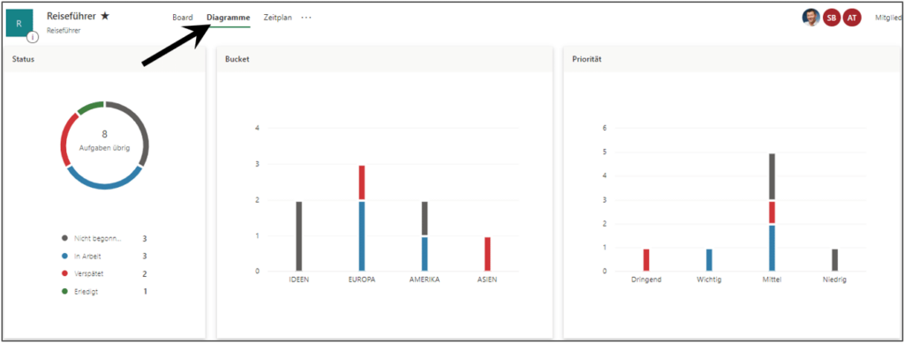904x343 pixels.
Task: Click the member photo avatar
Action: (810, 18)
